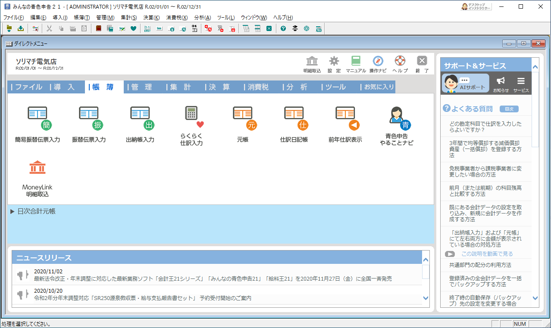
Task: Click the globe toolbar icon
Action: pos(307,29)
